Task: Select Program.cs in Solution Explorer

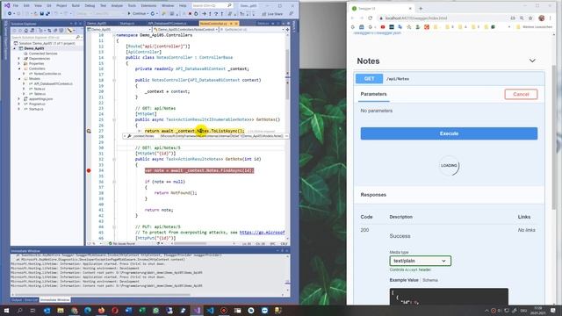Action: tap(37, 104)
